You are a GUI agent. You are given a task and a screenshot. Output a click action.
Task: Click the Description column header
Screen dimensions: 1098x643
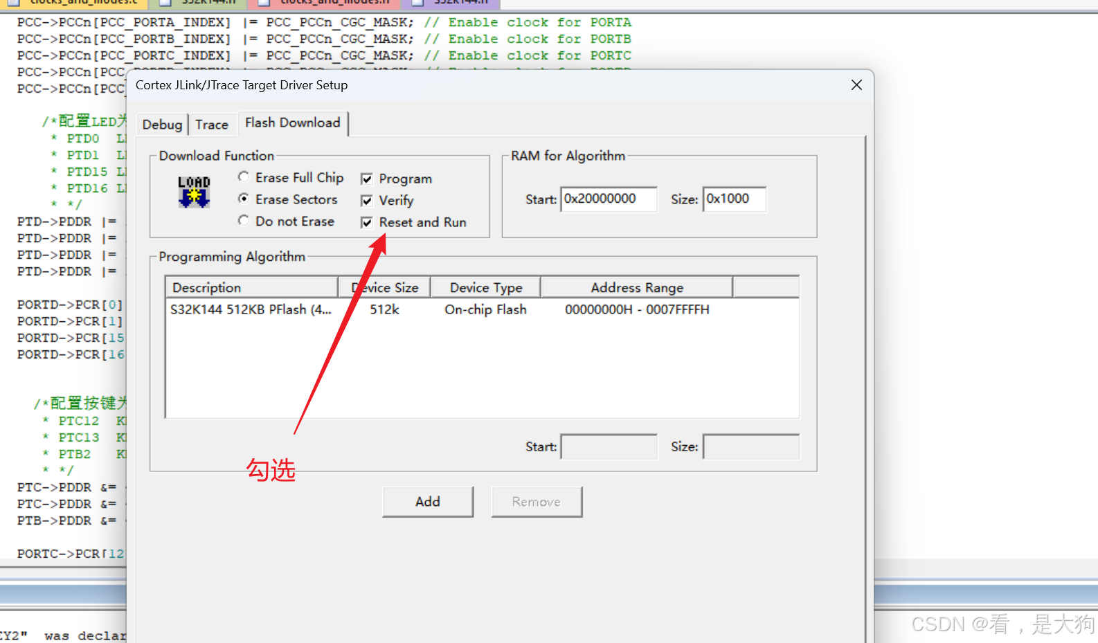(252, 287)
